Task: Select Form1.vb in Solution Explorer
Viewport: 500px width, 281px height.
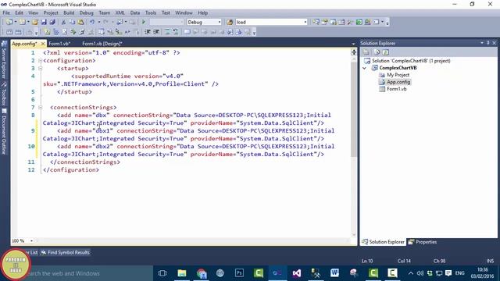Action: click(x=396, y=89)
